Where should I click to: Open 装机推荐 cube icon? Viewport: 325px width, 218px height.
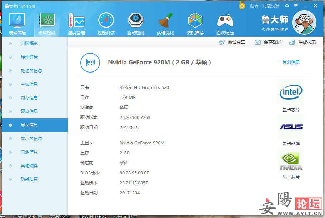[195, 20]
